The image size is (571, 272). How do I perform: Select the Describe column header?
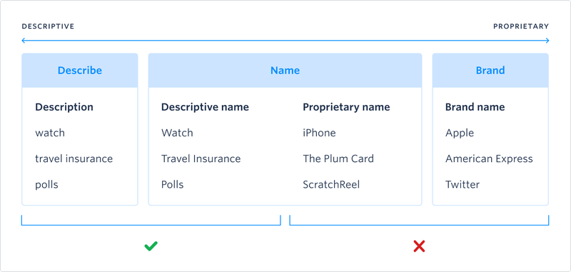click(x=80, y=70)
